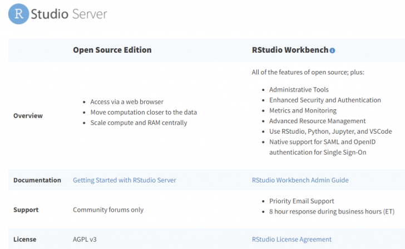405x249 pixels.
Task: Click the 'AGPL v3' license text
Action: 85,239
